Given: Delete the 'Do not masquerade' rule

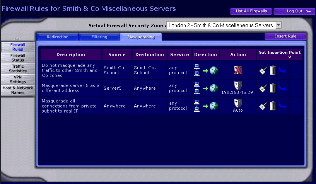Looking at the screenshot, I should coord(273,70).
